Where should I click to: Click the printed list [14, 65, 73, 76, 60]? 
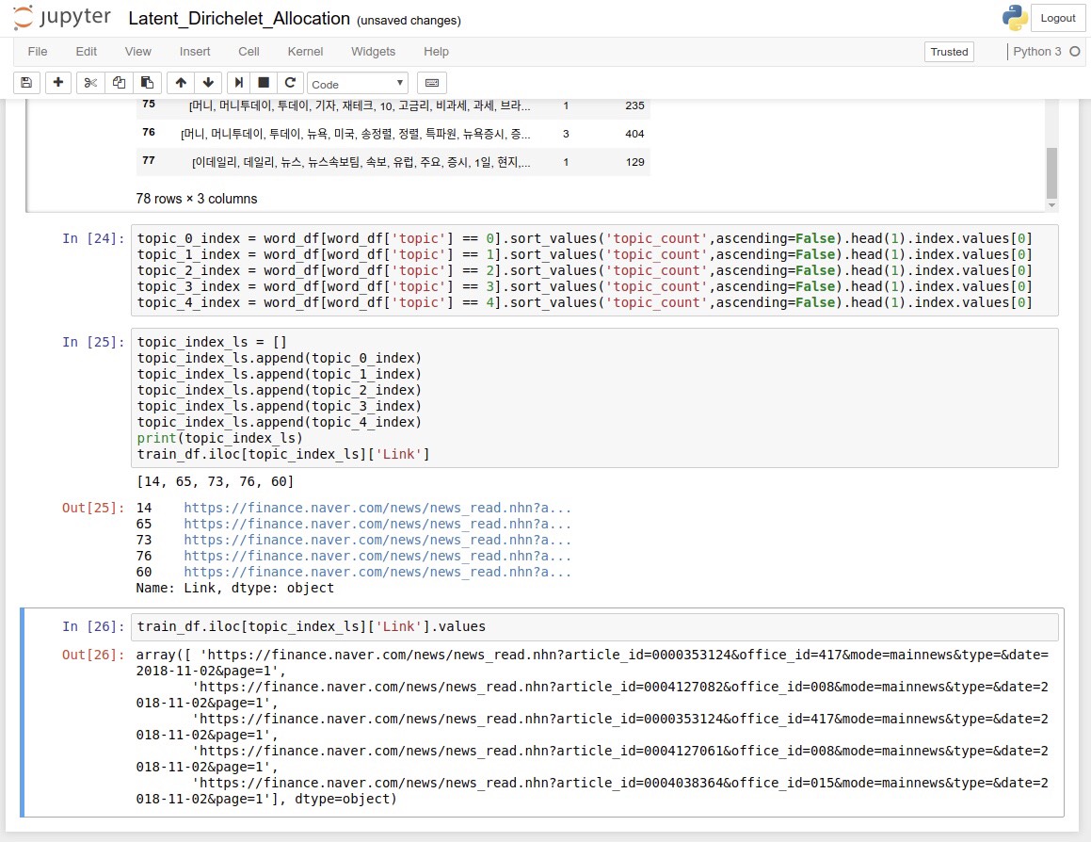[215, 481]
